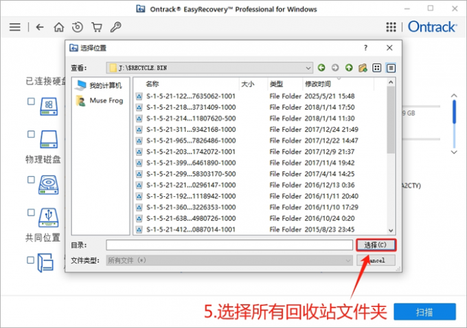This screenshot has width=467, height=328.
Task: Tick checkbox beside common location folder
Action: click(x=31, y=260)
